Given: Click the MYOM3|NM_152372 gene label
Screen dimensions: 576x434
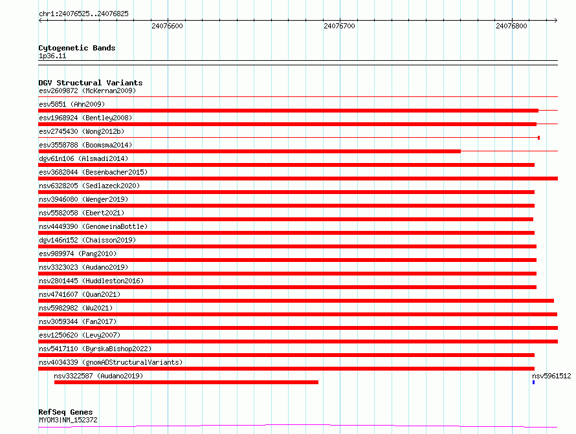Looking at the screenshot, I should 68,420.
